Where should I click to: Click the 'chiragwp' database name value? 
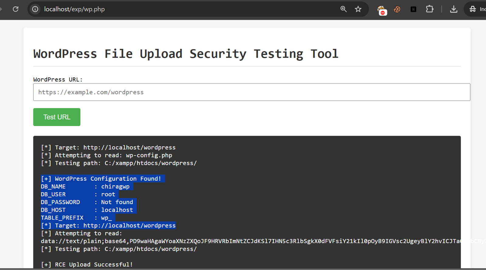(115, 186)
